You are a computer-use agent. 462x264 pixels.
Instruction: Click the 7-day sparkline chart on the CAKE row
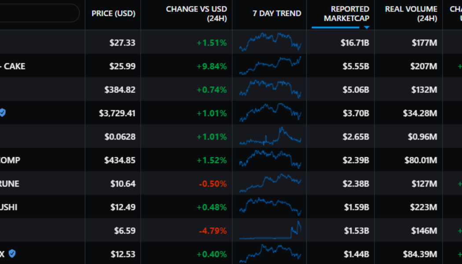[269, 66]
